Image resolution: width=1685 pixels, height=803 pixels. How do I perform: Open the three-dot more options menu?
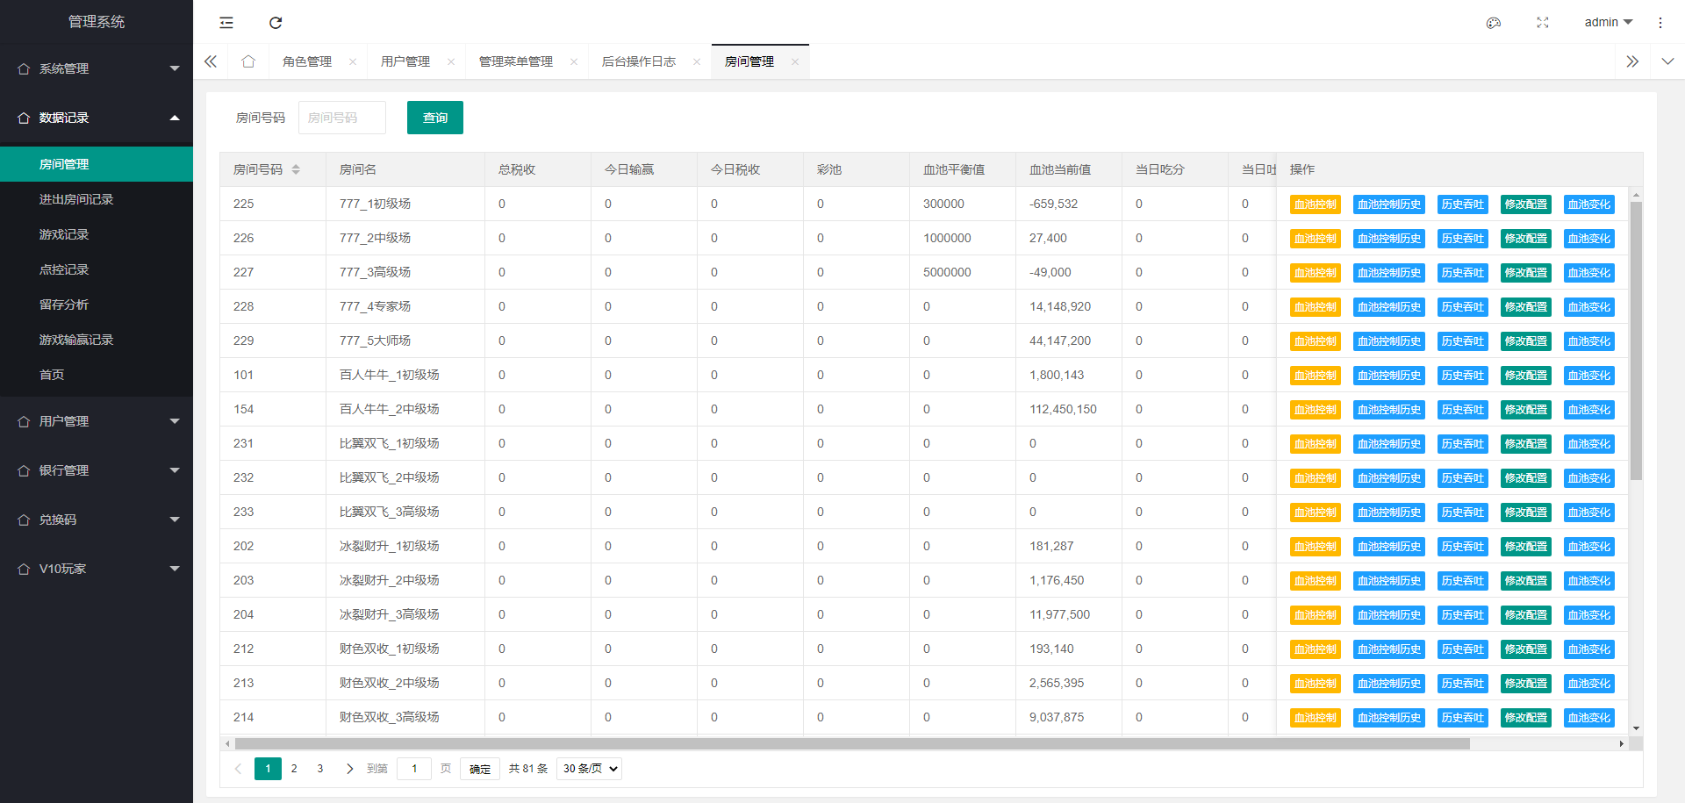1661,22
